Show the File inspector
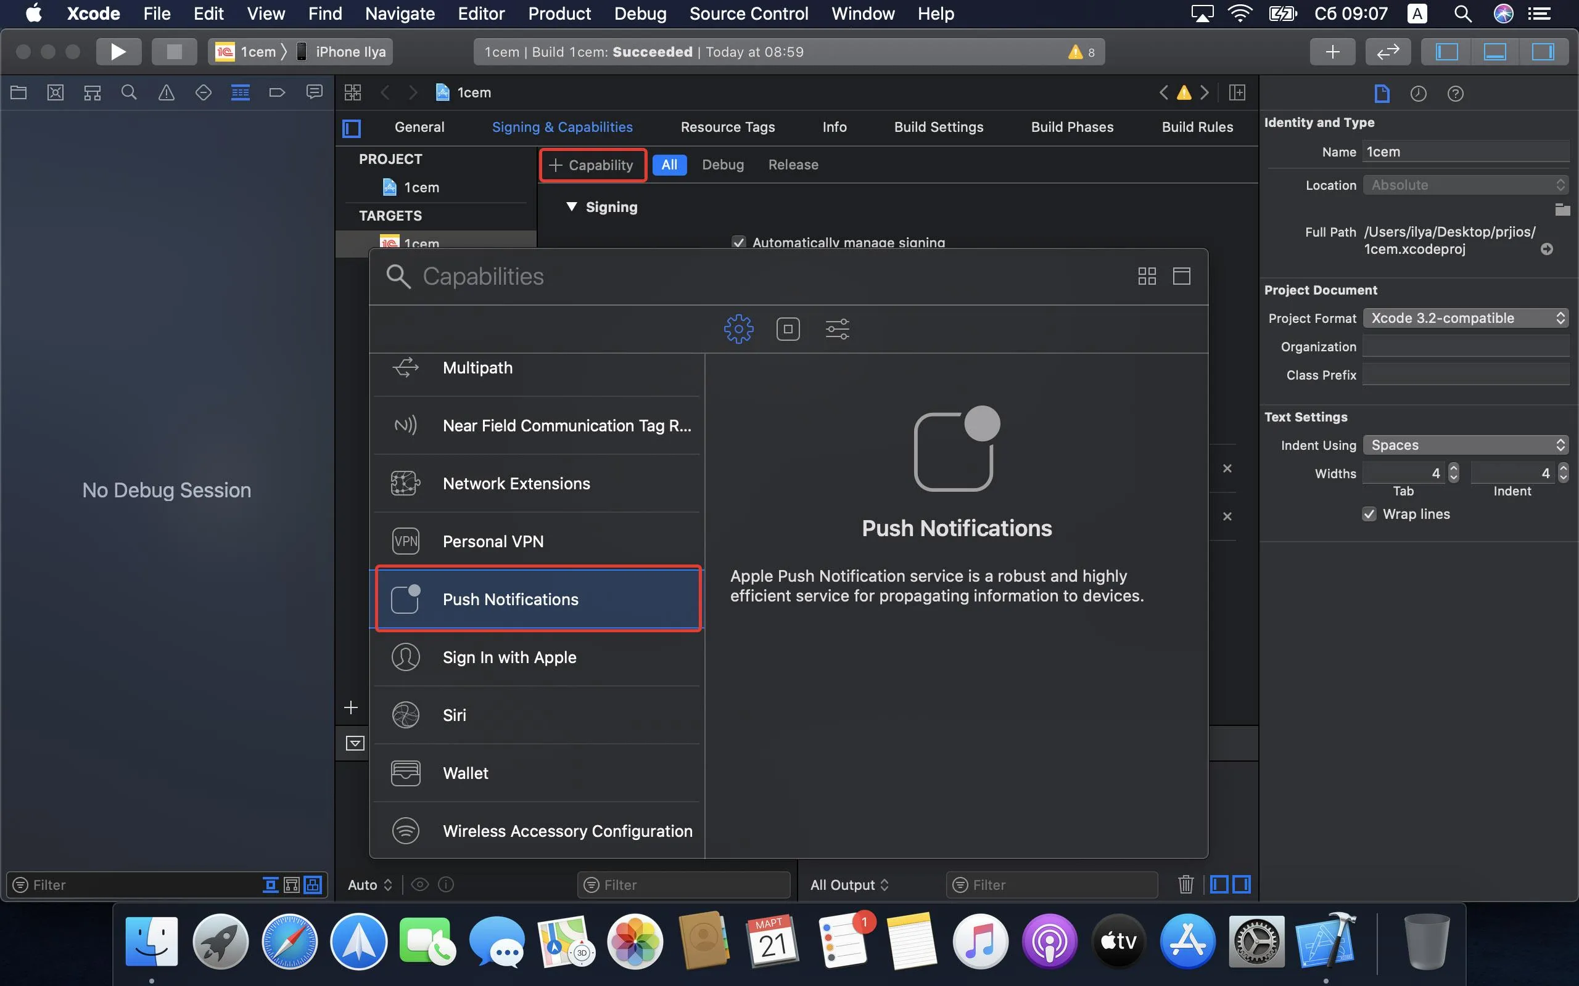Image resolution: width=1579 pixels, height=986 pixels. click(1381, 94)
